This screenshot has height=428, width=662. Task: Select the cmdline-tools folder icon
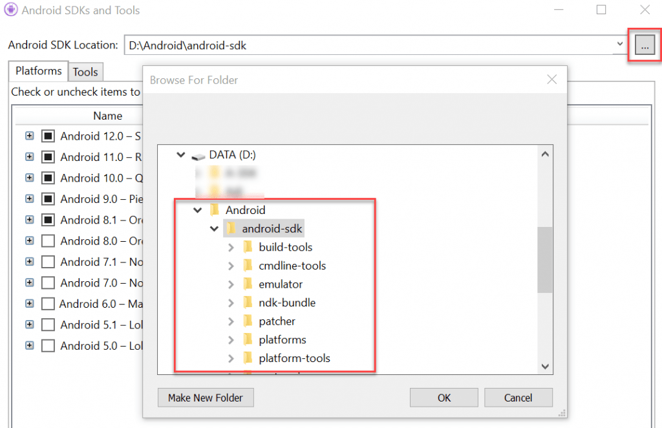(248, 266)
